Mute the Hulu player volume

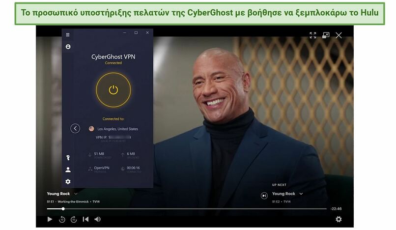(97, 219)
